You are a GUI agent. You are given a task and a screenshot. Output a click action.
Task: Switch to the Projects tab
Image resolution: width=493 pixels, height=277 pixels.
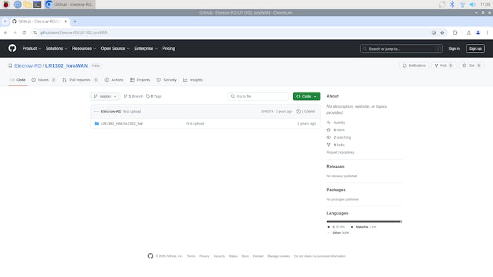tap(140, 80)
